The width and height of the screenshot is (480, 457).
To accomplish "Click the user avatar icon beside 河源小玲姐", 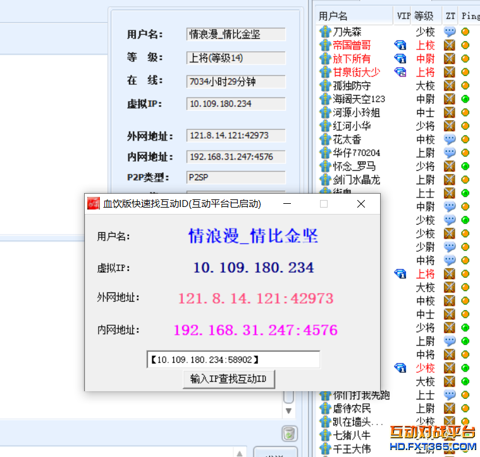I will (x=325, y=113).
